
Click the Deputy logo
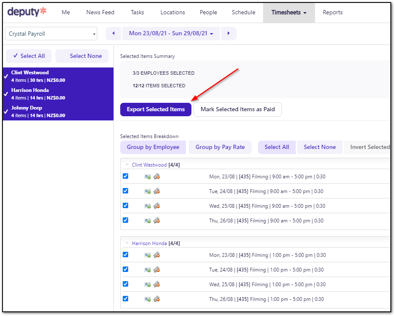pyautogui.click(x=27, y=12)
